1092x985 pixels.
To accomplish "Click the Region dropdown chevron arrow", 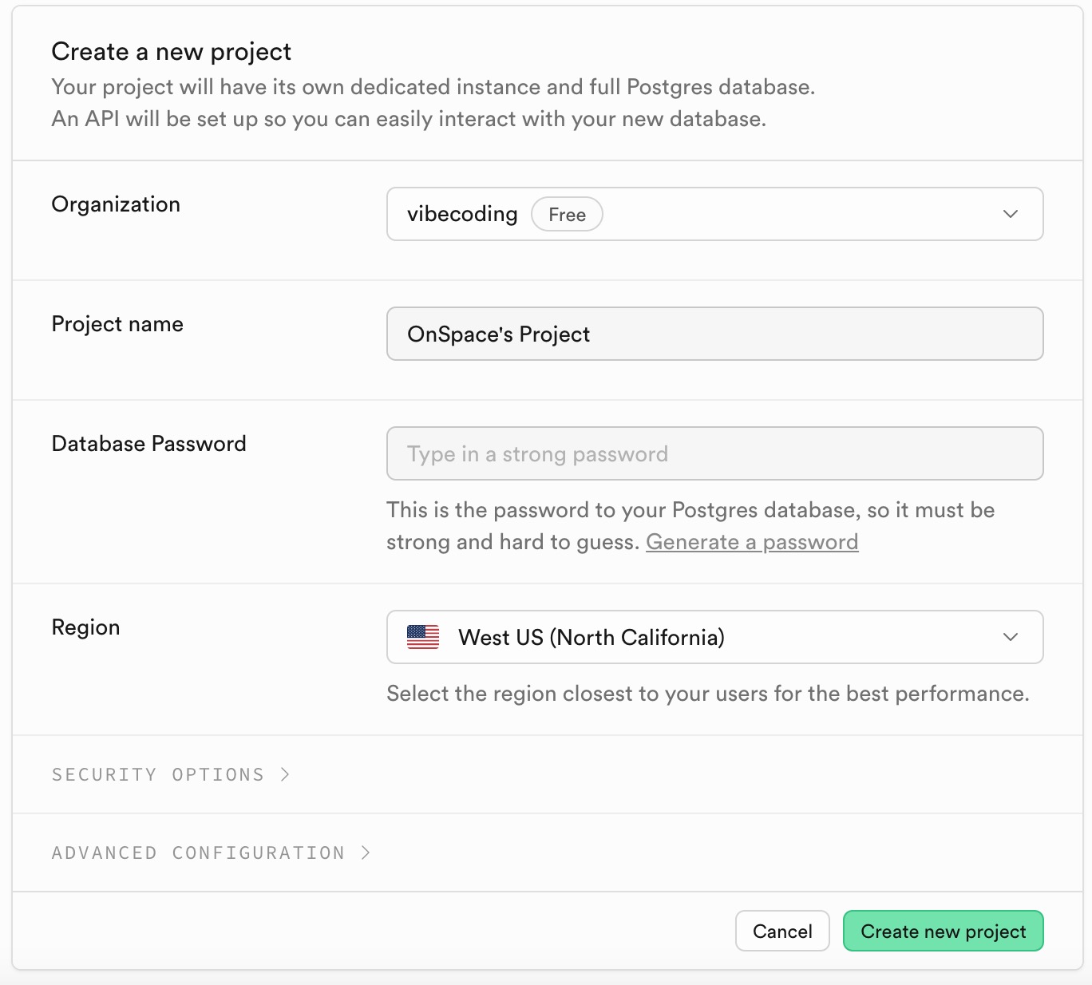I will click(x=1011, y=637).
